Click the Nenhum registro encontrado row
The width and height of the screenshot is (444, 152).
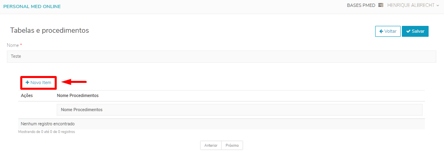pos(222,124)
